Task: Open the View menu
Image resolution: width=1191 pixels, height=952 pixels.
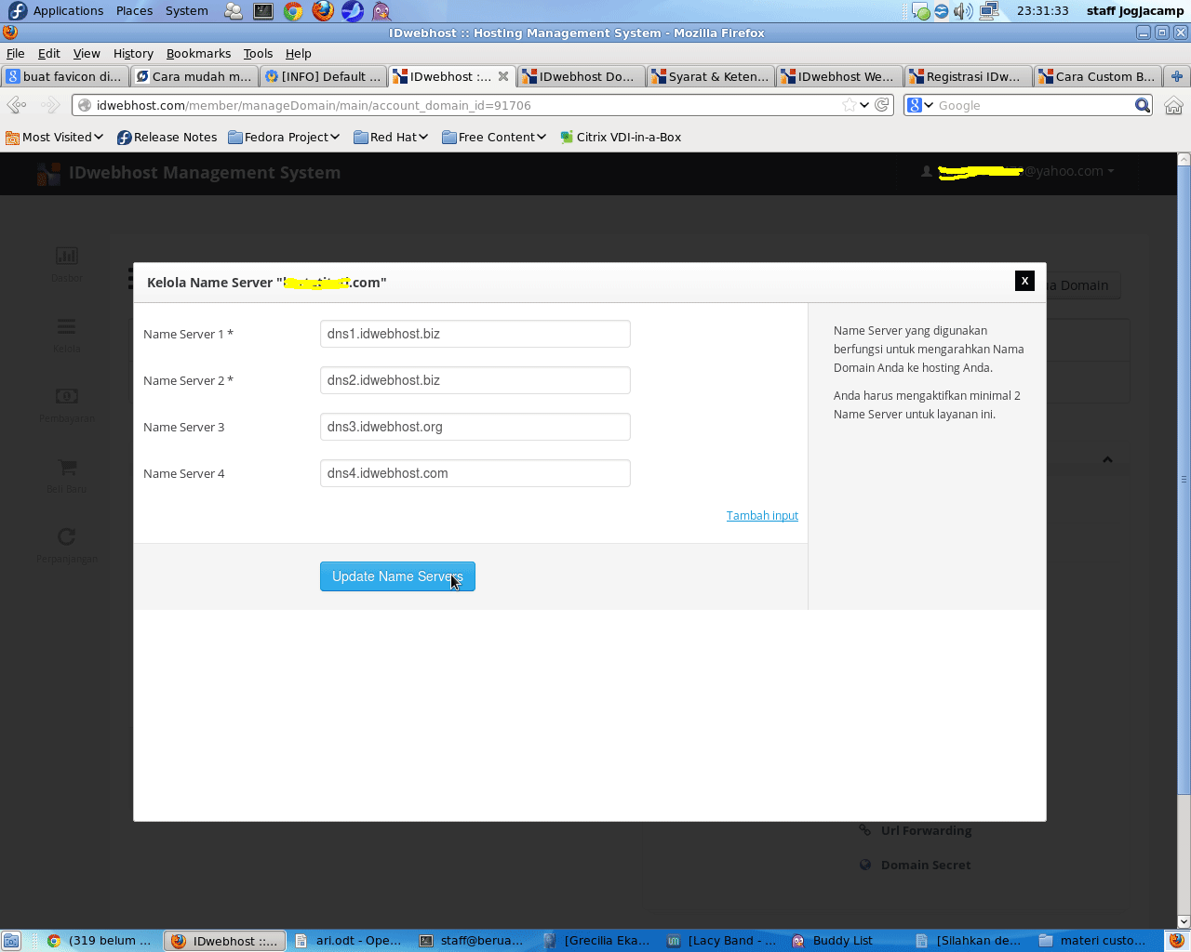Action: click(87, 54)
